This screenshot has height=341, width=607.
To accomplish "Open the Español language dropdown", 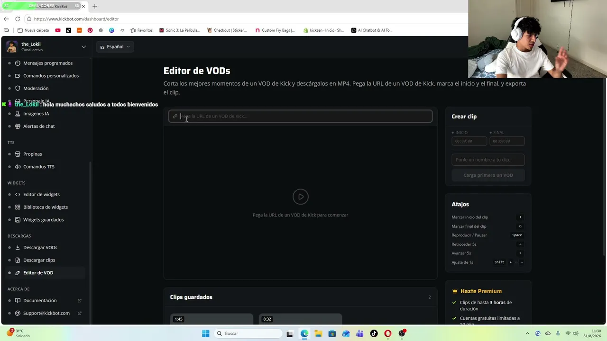I will pos(115,47).
